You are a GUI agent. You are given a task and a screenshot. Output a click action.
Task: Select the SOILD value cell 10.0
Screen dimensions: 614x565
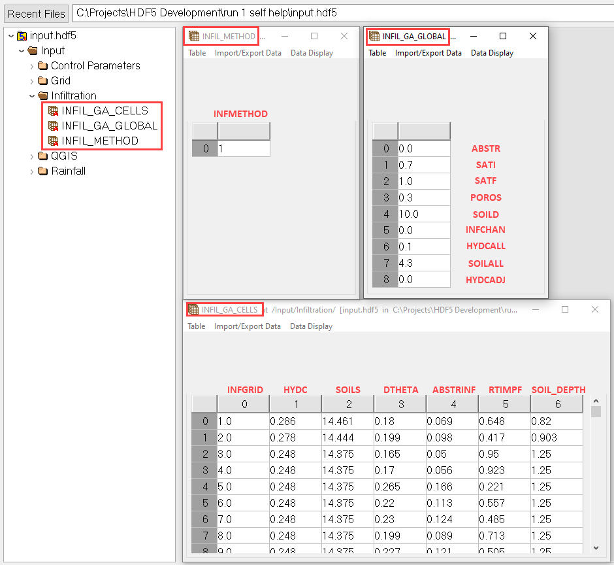tap(424, 214)
